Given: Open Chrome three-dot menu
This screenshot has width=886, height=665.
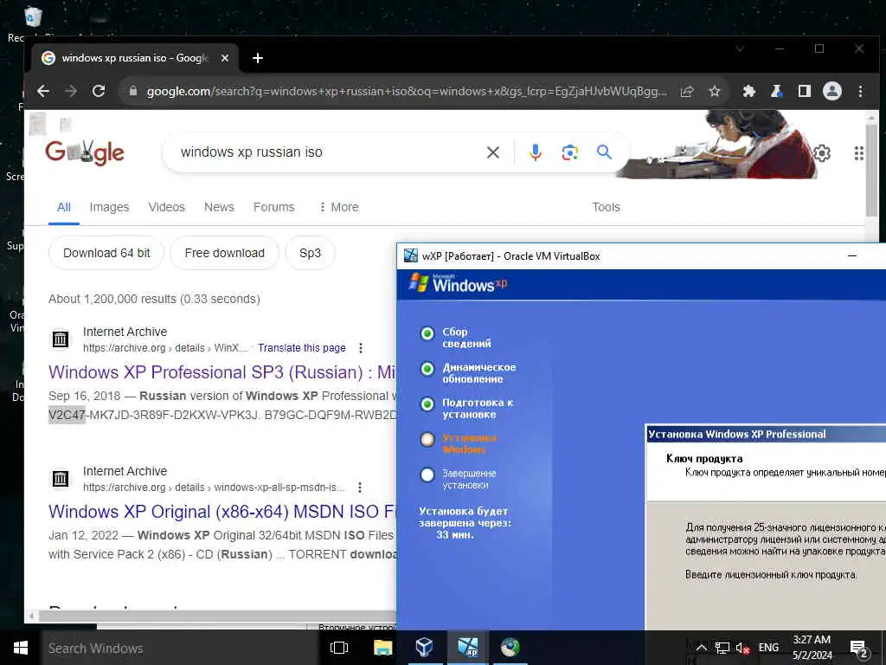Looking at the screenshot, I should [x=860, y=91].
